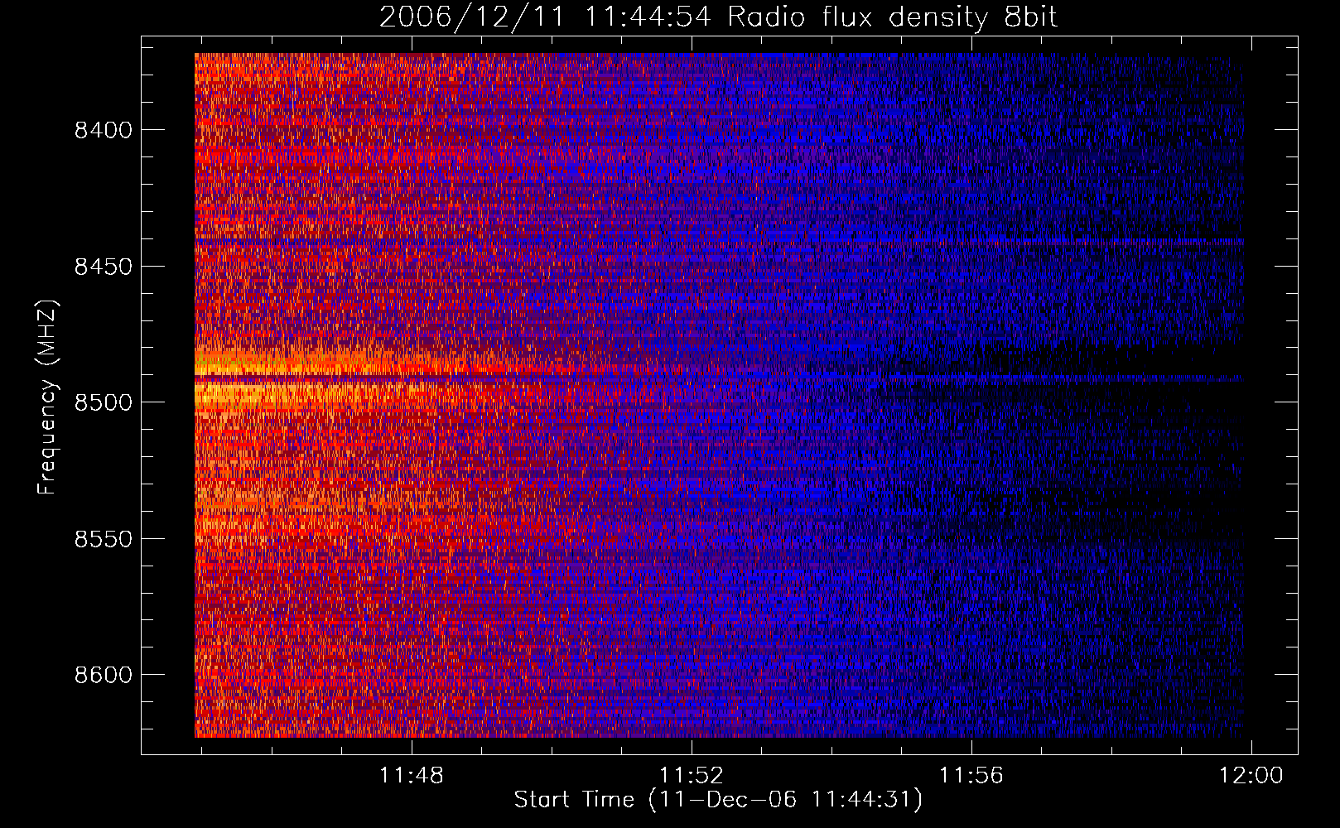This screenshot has height=828, width=1340.
Task: Select the 8500 frequency axis label
Action: coord(103,402)
